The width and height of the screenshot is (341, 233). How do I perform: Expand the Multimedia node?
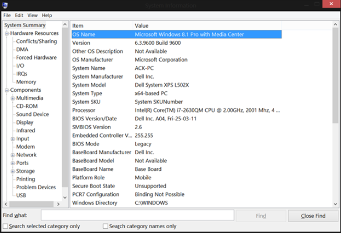[13, 99]
